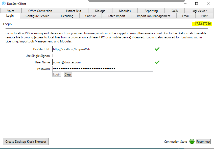Image resolution: width=214 pixels, height=149 pixels.
Task: Open the Import Job Management tab
Action: click(x=154, y=16)
